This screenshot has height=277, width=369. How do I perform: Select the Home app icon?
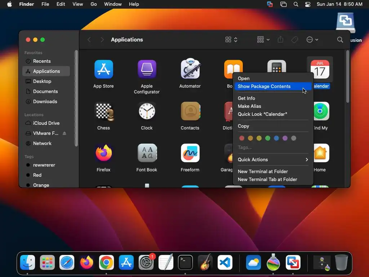(321, 153)
